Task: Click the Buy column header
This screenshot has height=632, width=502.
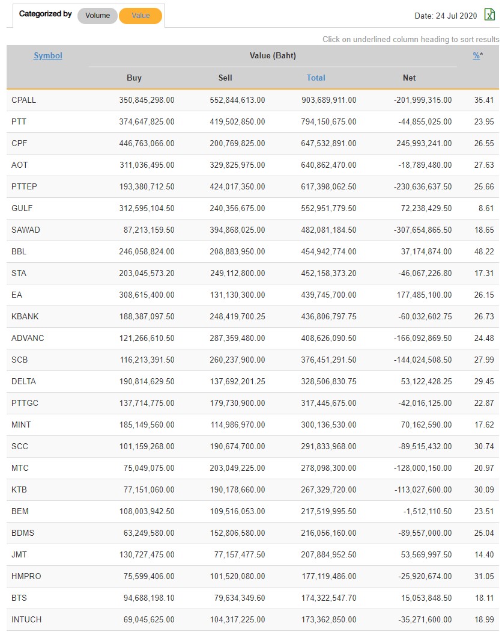Action: (135, 78)
